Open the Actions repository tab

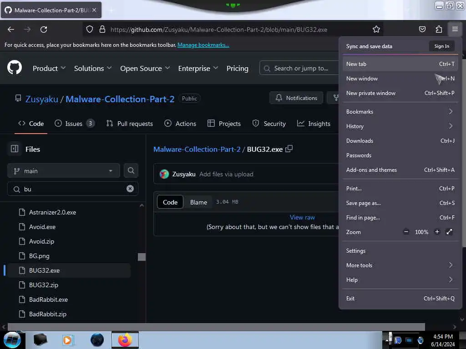180,124
